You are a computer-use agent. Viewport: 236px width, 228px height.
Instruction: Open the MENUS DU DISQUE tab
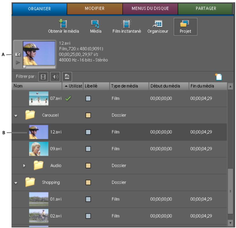150,9
